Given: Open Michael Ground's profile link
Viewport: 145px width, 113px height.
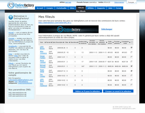Looking at the screenshot, I should click(43, 66).
